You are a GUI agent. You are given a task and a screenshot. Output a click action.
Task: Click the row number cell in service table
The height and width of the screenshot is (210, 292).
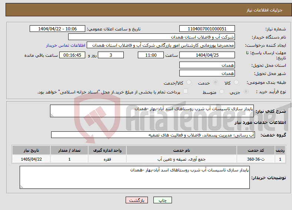(280, 159)
